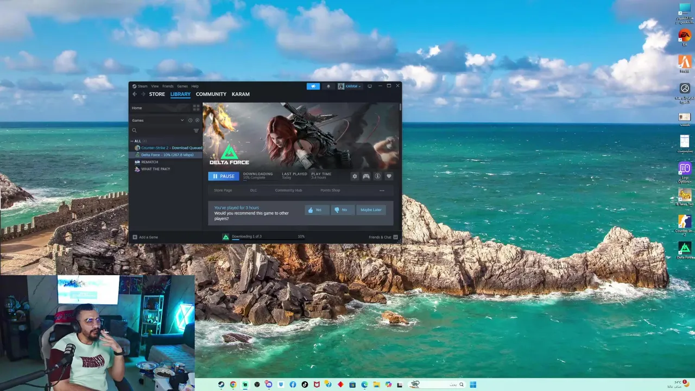Open the Delta Force Points Shop link

click(x=330, y=191)
